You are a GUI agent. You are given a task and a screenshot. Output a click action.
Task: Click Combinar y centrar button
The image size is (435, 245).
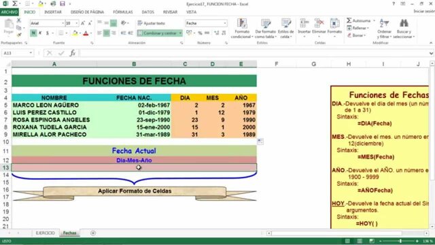coord(157,33)
